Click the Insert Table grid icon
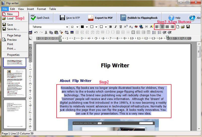Viewport: 202px width, 137px height. (72, 32)
